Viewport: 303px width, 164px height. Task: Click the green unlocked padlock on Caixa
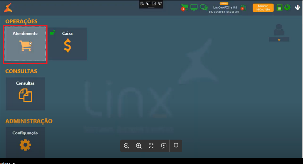pos(53,32)
